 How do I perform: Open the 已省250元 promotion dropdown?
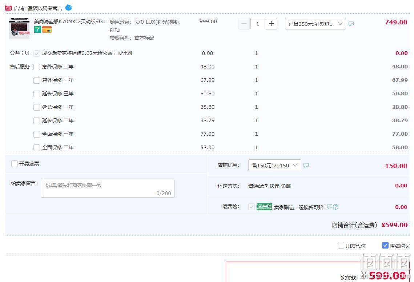click(315, 24)
